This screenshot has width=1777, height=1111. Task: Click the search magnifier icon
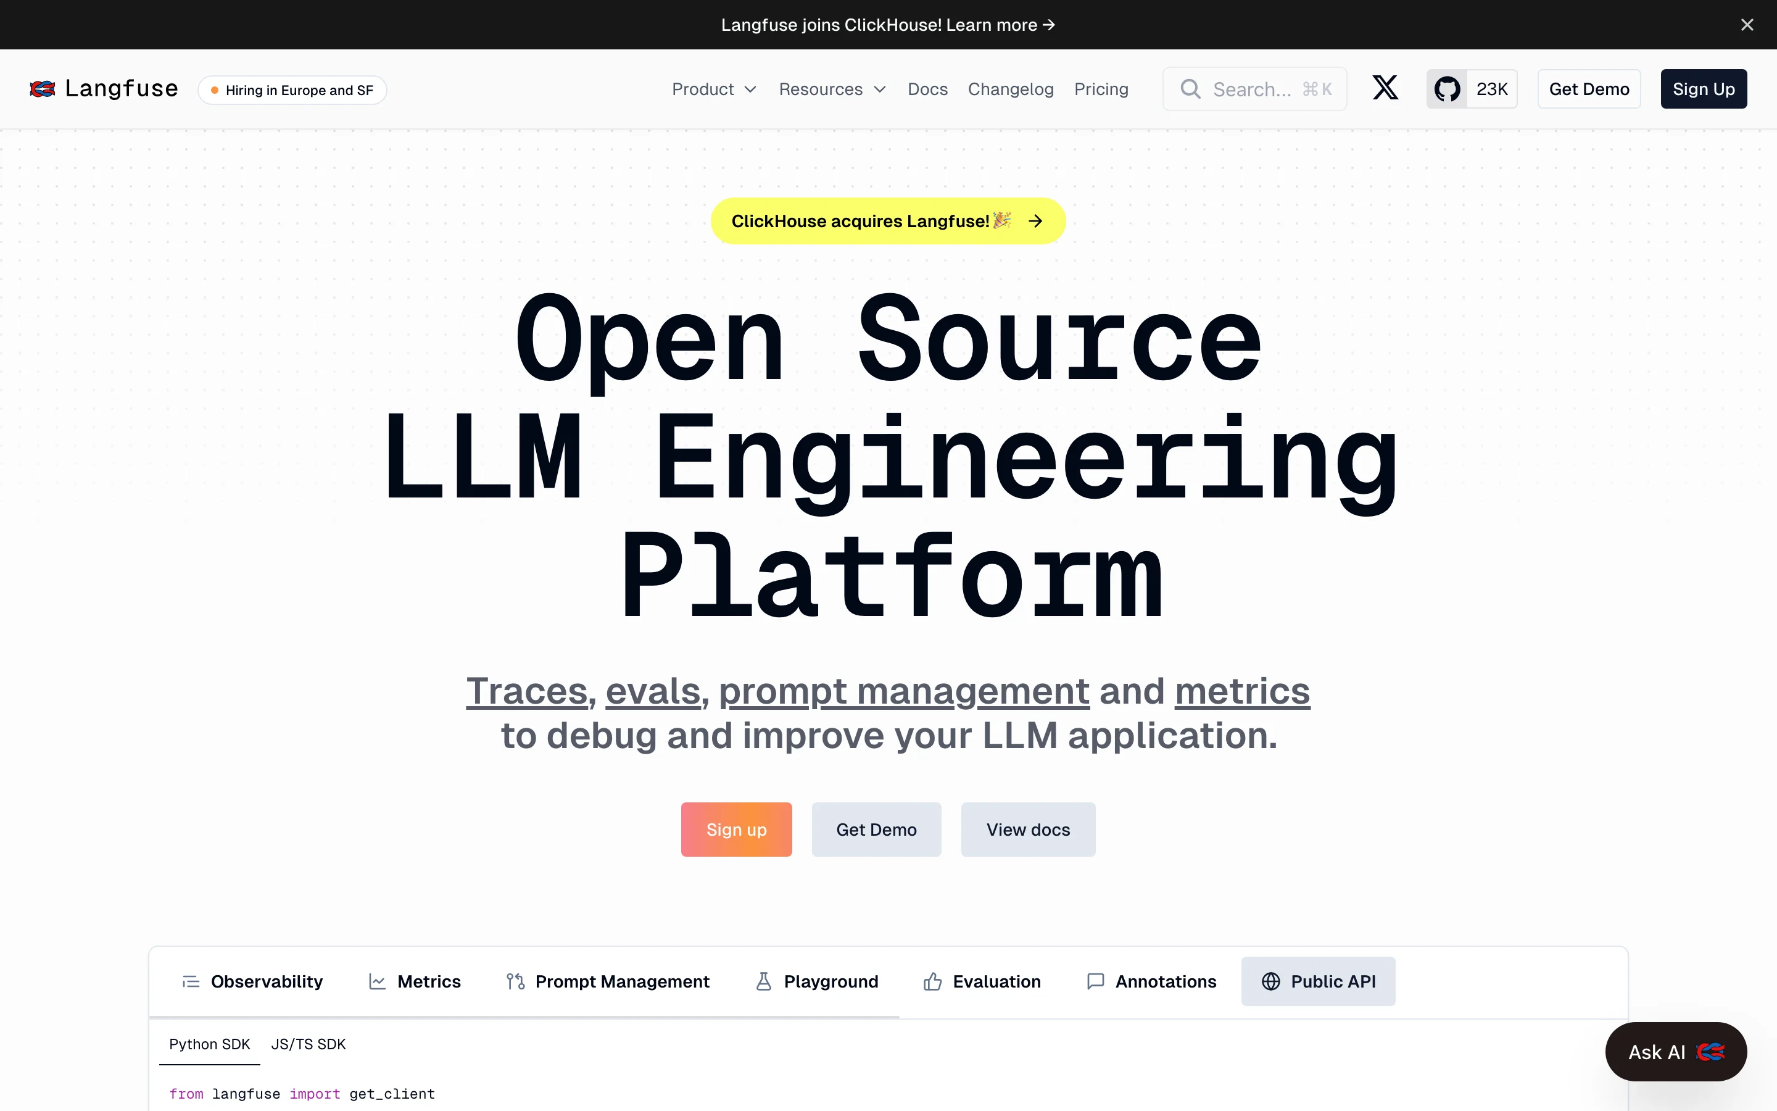pyautogui.click(x=1190, y=89)
